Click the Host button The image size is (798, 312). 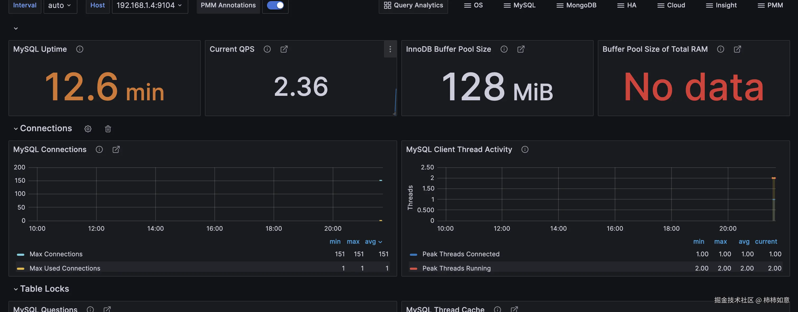click(x=98, y=5)
